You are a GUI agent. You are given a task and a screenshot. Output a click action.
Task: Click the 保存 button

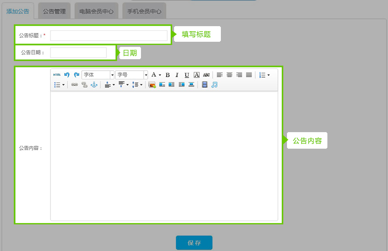pyautogui.click(x=194, y=243)
